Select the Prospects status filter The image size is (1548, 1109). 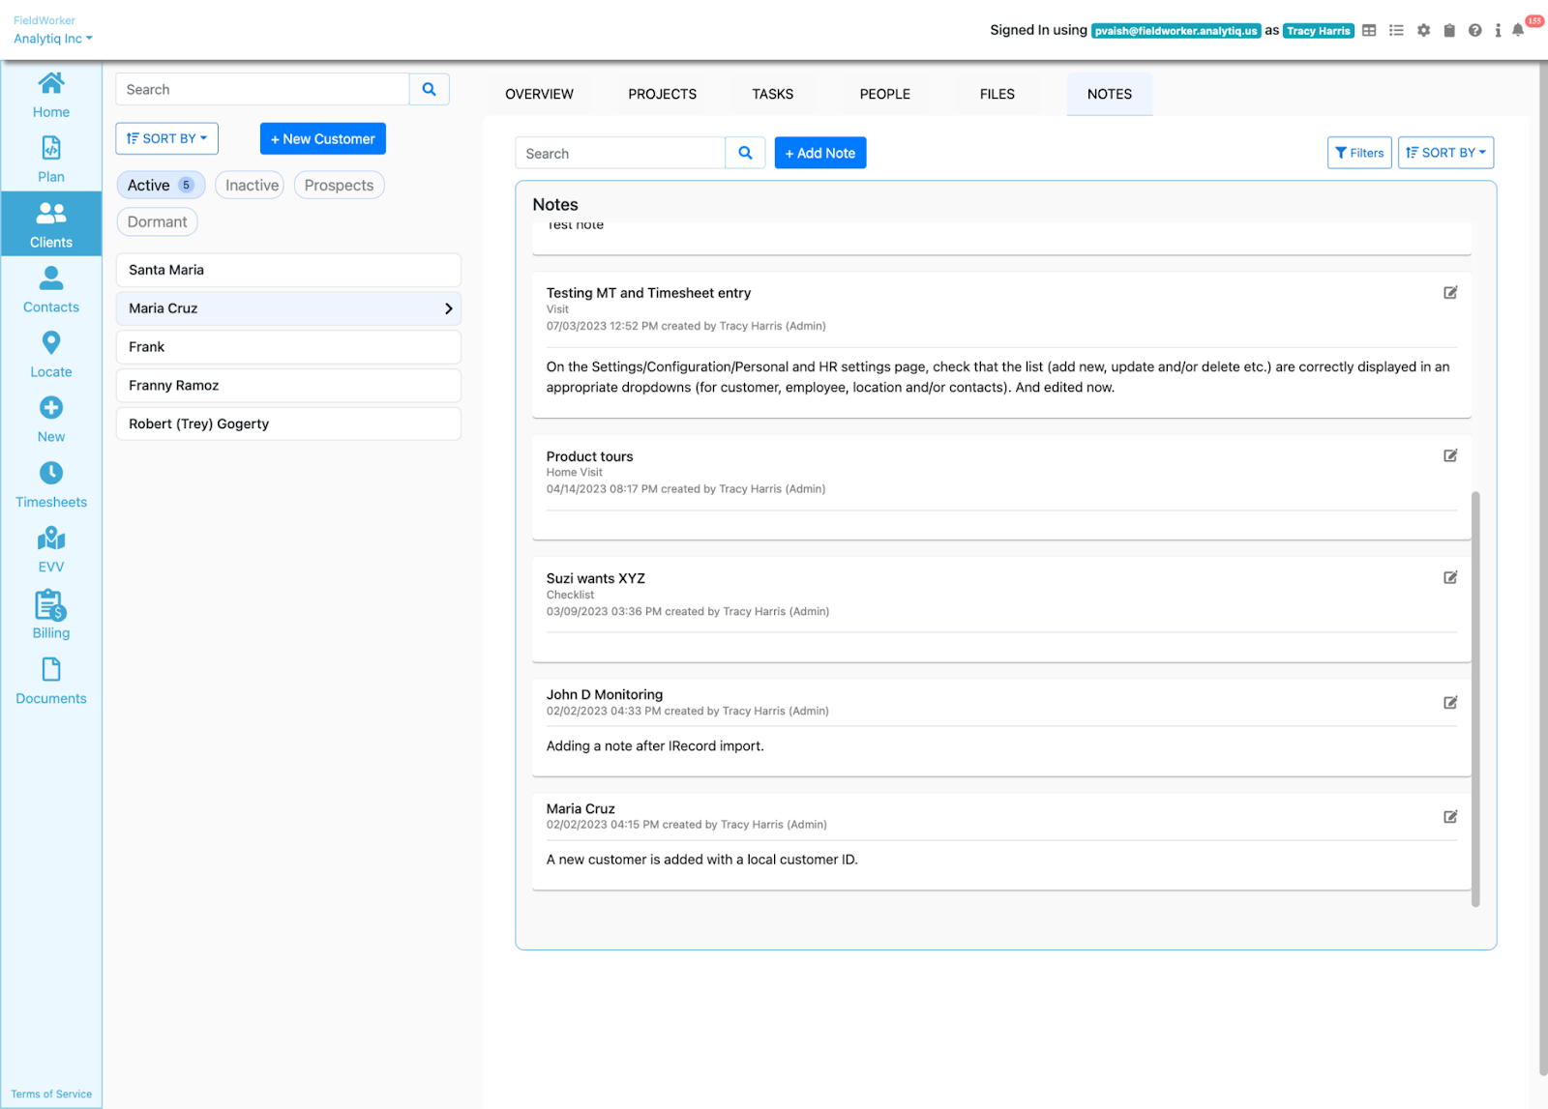pos(339,186)
